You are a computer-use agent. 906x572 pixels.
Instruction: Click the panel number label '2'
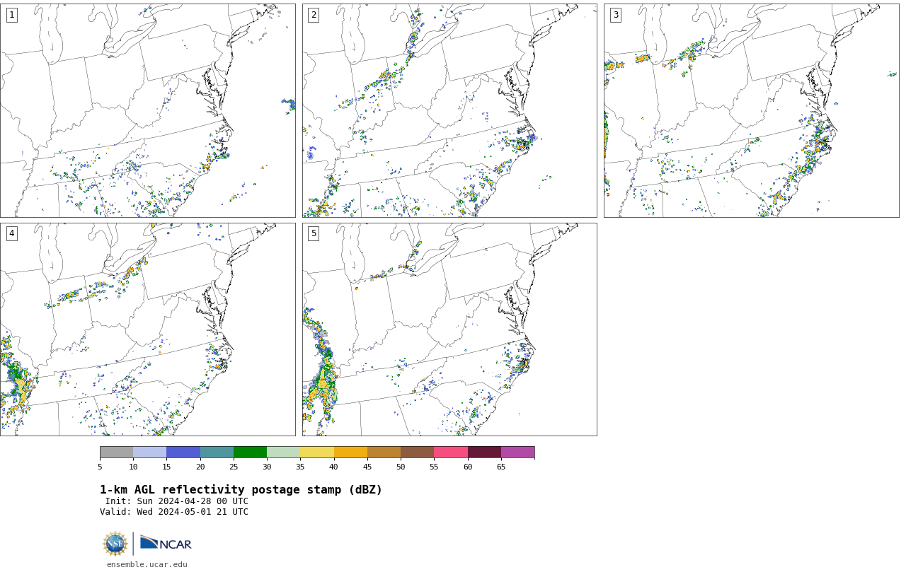tap(314, 15)
